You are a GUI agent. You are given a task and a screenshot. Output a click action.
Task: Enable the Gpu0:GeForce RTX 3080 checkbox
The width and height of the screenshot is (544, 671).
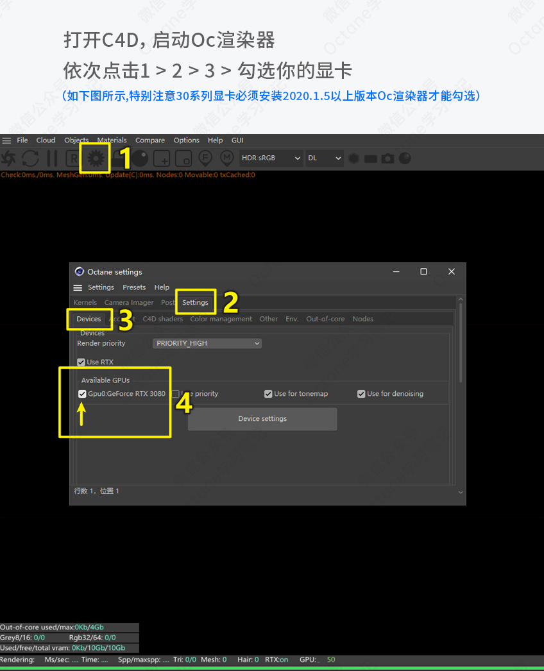(82, 394)
